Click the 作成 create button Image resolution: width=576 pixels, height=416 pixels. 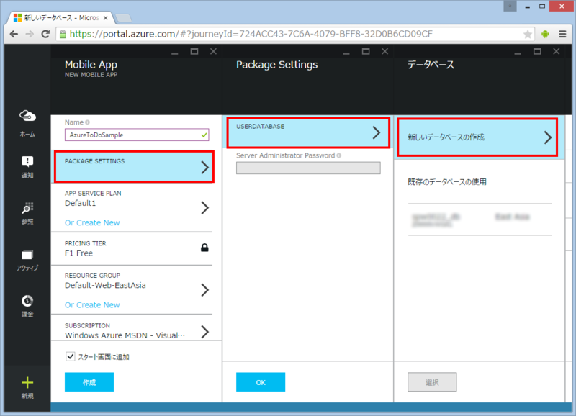89,382
